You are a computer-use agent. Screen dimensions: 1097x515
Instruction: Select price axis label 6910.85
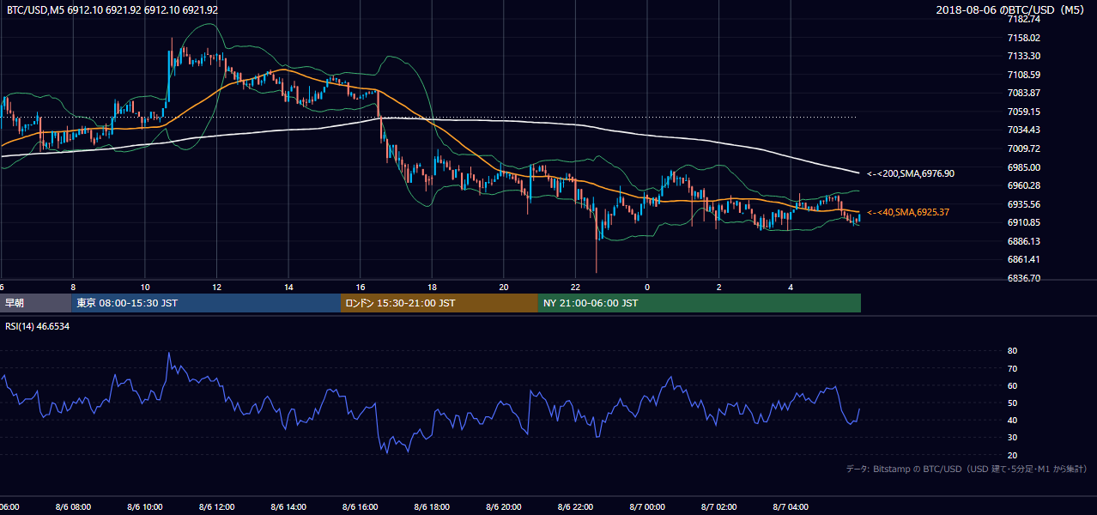(x=1024, y=222)
